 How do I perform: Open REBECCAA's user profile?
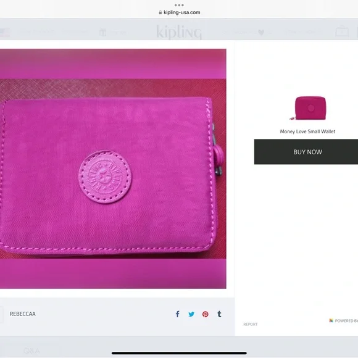tap(23, 314)
